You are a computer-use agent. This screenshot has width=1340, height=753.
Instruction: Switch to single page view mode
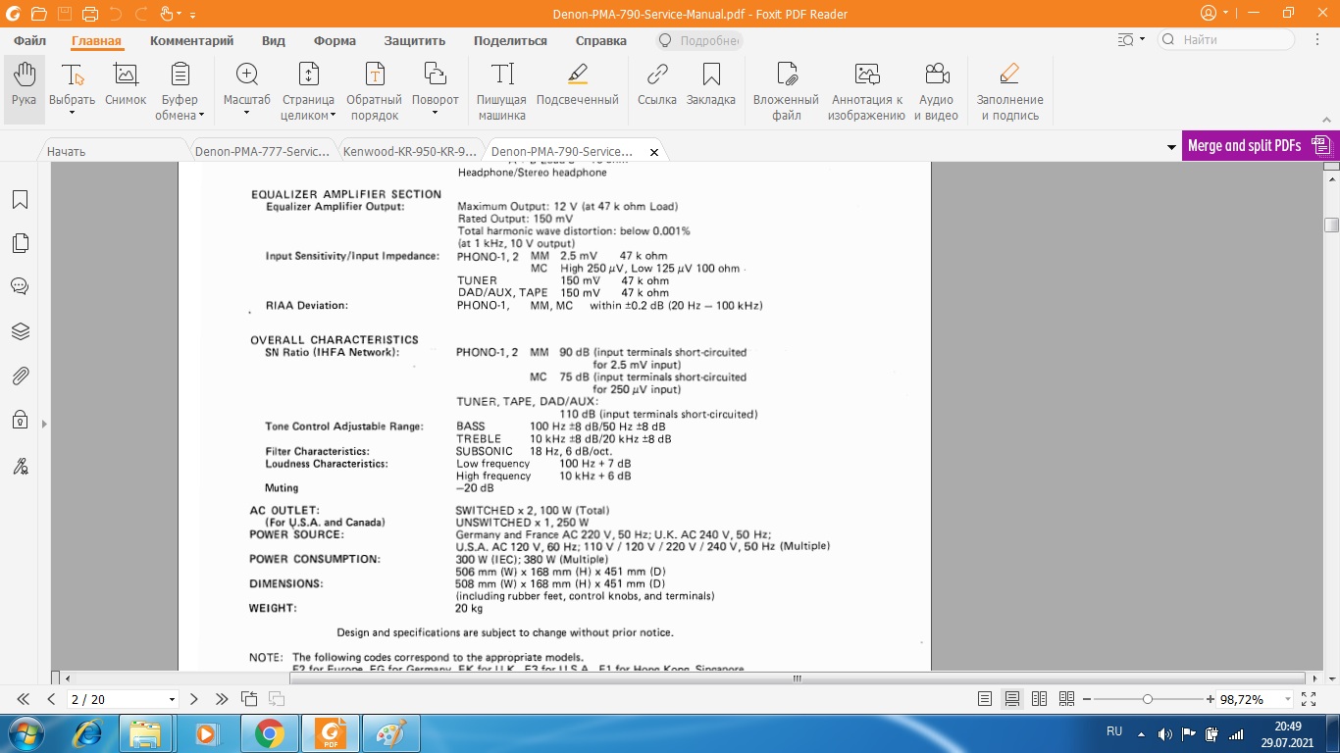pos(985,699)
